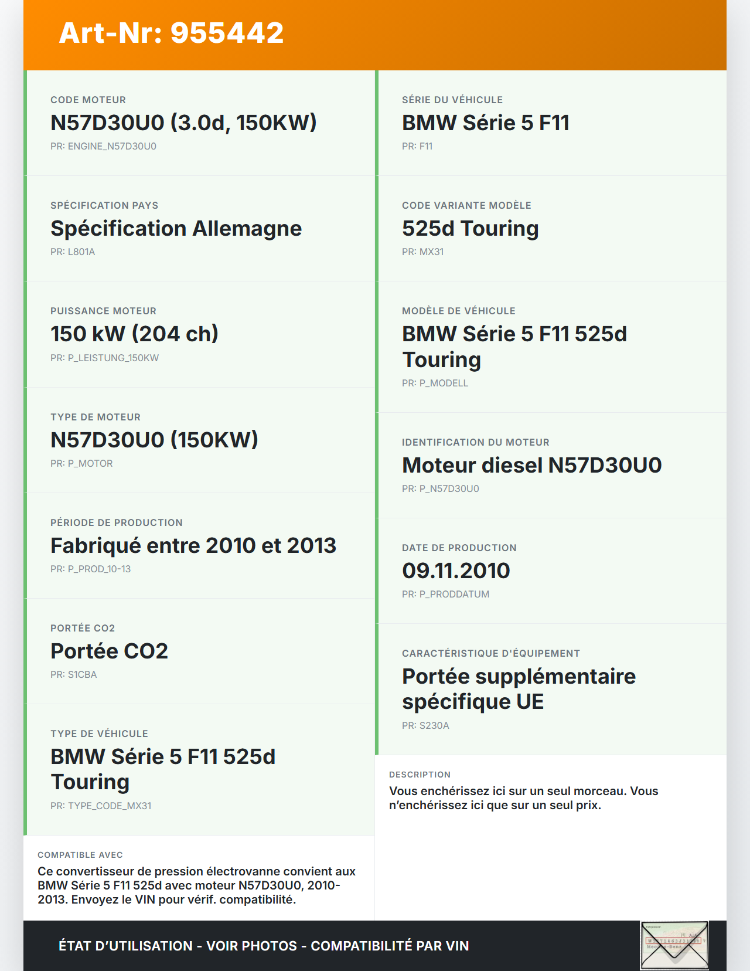Click the envelope VIN image thumbnail
Screen dimensions: 750x971
coord(674,945)
